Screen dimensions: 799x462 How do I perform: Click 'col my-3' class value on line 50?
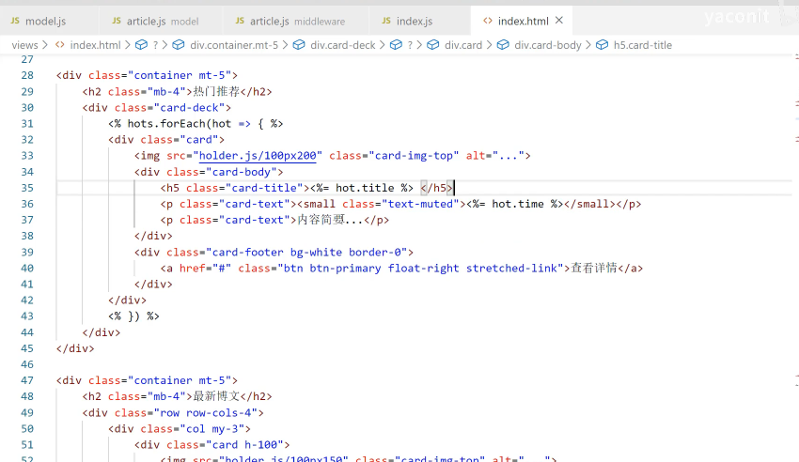click(x=215, y=429)
